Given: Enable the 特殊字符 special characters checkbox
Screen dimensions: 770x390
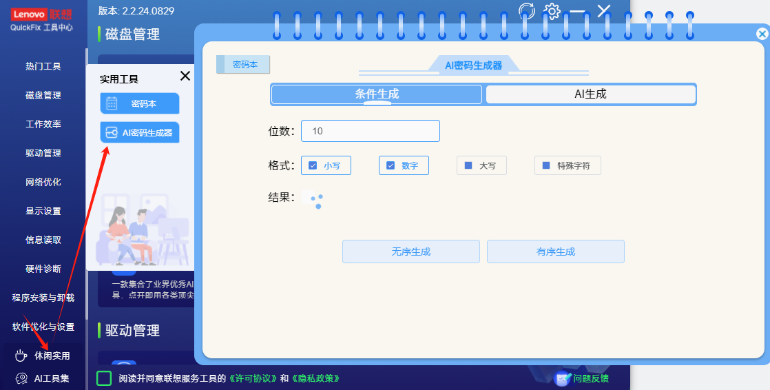Looking at the screenshot, I should point(546,165).
